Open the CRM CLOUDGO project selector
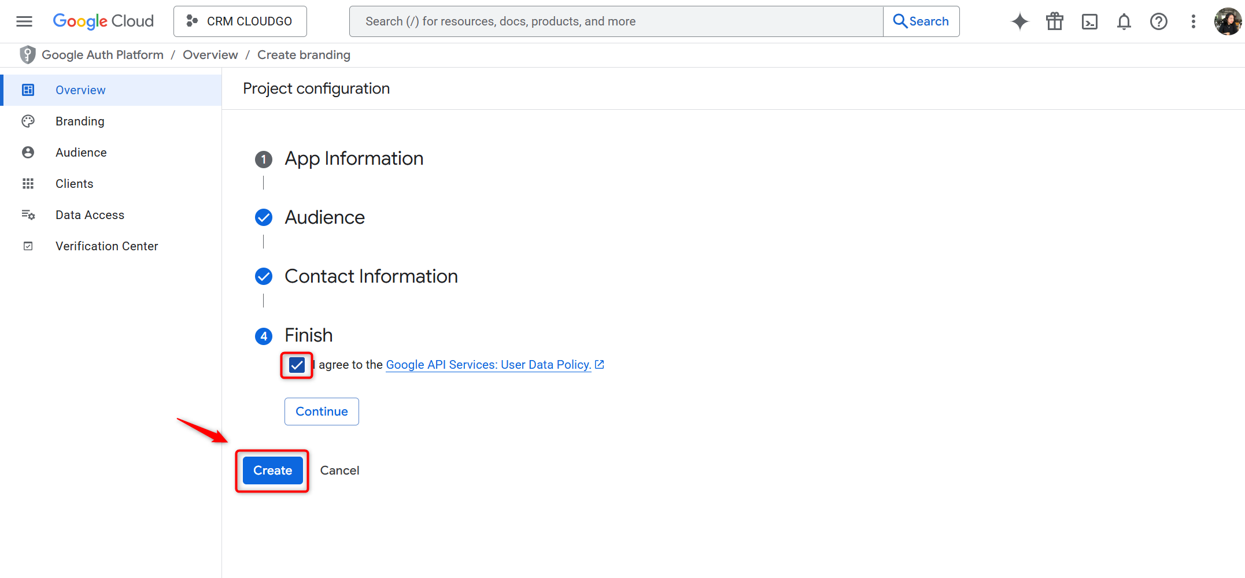Image resolution: width=1245 pixels, height=578 pixels. (x=239, y=21)
